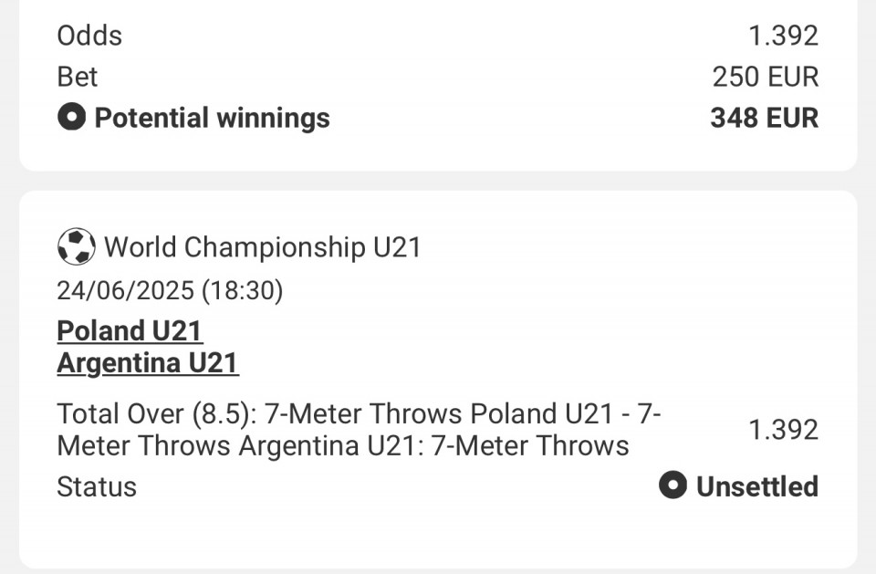This screenshot has width=876, height=574.
Task: Click the Total Over (8.5) 7-Meter Throws description
Action: click(x=359, y=430)
